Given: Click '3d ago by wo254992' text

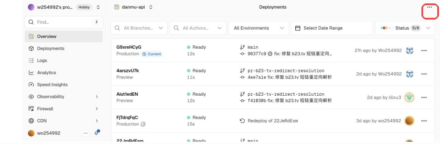Looking at the screenshot, I should coord(378,121).
